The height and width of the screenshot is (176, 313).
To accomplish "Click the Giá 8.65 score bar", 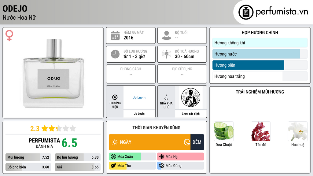I will tap(78, 167).
